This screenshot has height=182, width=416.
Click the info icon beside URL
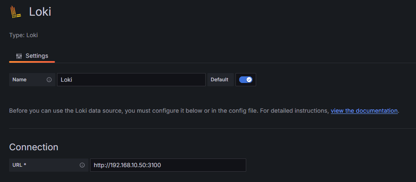(82, 165)
